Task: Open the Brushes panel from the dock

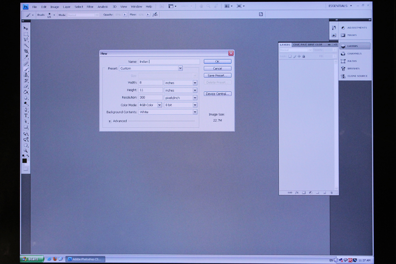Action: pyautogui.click(x=353, y=68)
